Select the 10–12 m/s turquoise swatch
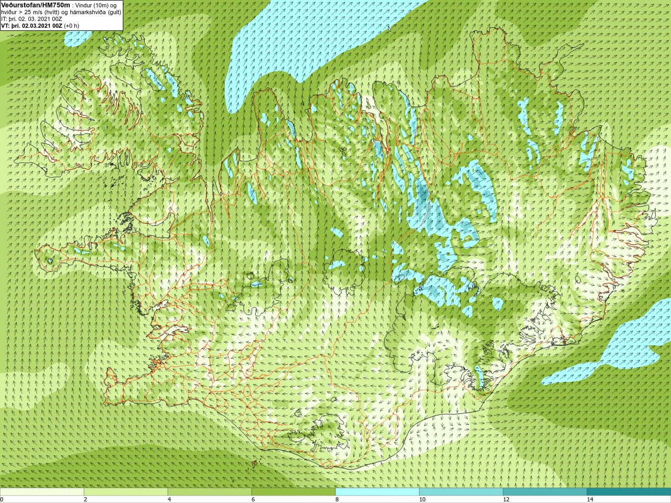This screenshot has width=671, height=503. tap(461, 492)
